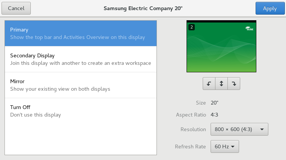Screen dimensions: 286x160
Task: Click the display number 2 badge
Action: tap(191, 27)
